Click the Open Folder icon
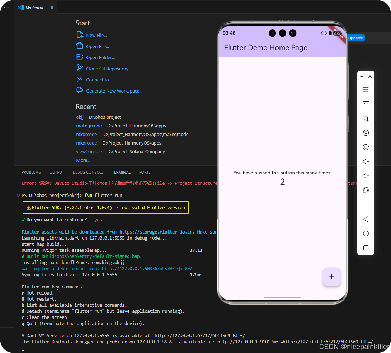Screen dimensions: 391x353 [80, 57]
